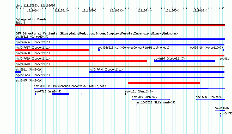Click the red 1p11.1 cytogenetic band bar

(x=120, y=25)
